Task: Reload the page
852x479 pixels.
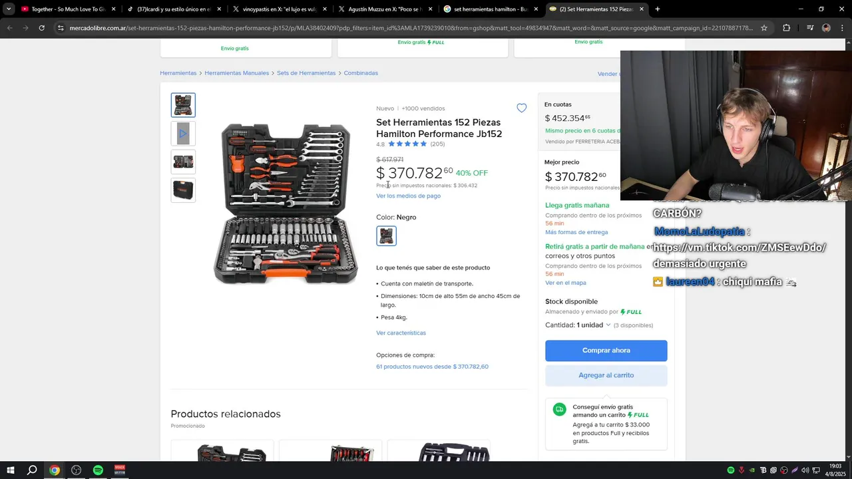Action: [x=41, y=28]
